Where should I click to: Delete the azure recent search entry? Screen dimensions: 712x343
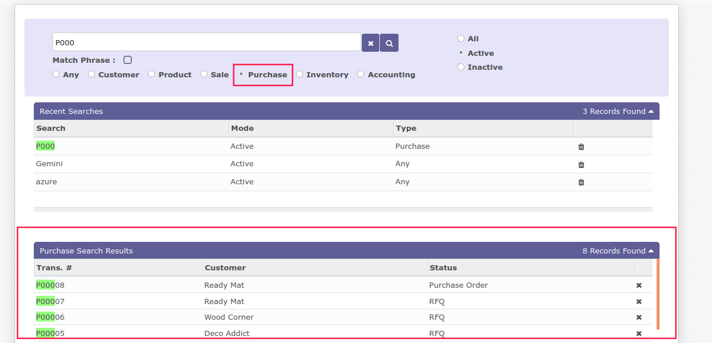coord(581,183)
